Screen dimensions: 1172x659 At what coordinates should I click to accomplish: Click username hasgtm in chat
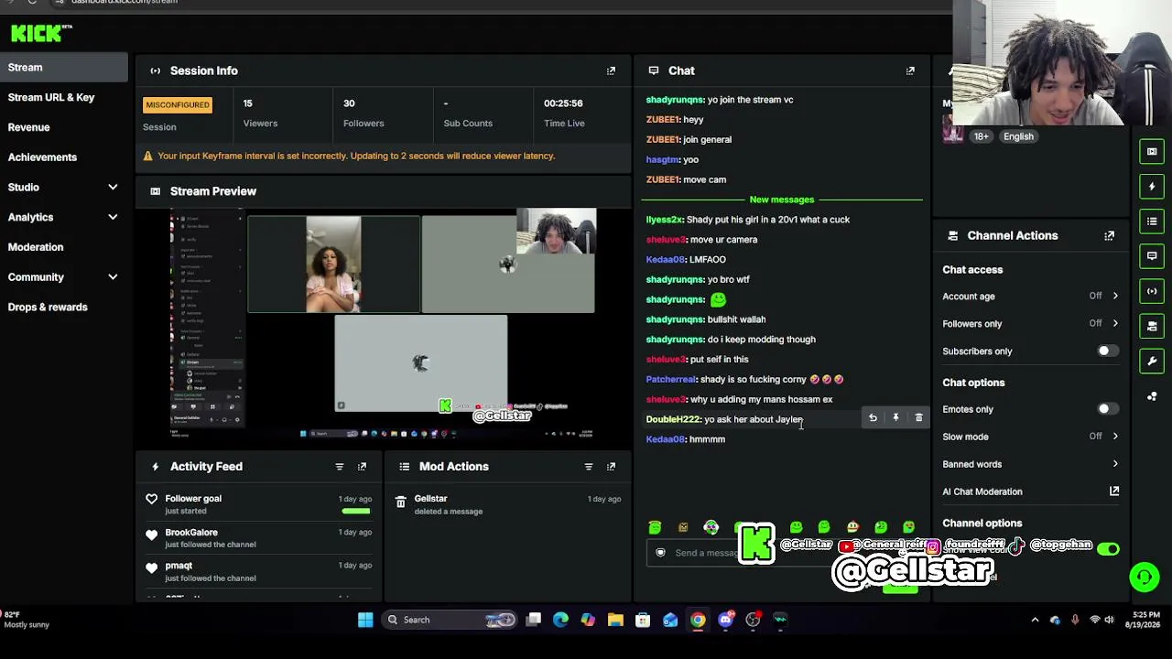[663, 160]
